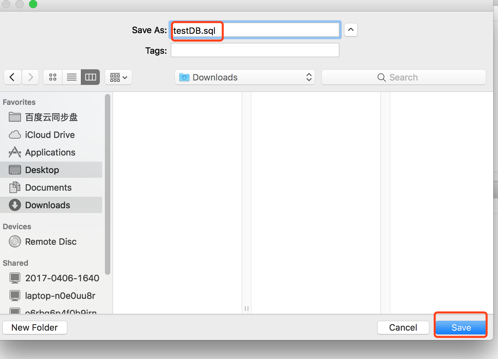
Task: Select Downloads in sidebar
Action: [51, 205]
